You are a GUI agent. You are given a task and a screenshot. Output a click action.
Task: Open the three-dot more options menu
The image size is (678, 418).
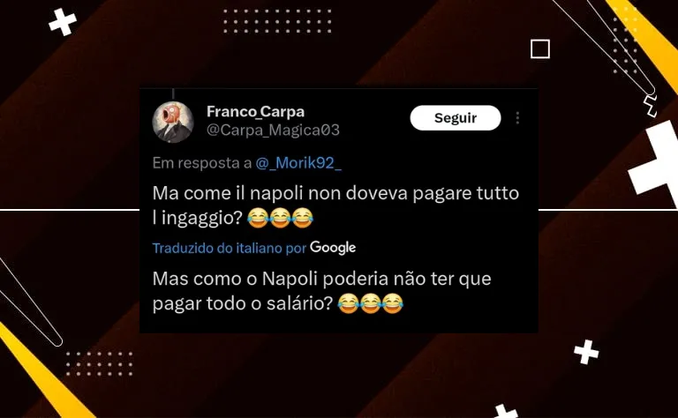tap(517, 118)
